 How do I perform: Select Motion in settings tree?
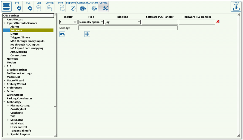coord(11,63)
